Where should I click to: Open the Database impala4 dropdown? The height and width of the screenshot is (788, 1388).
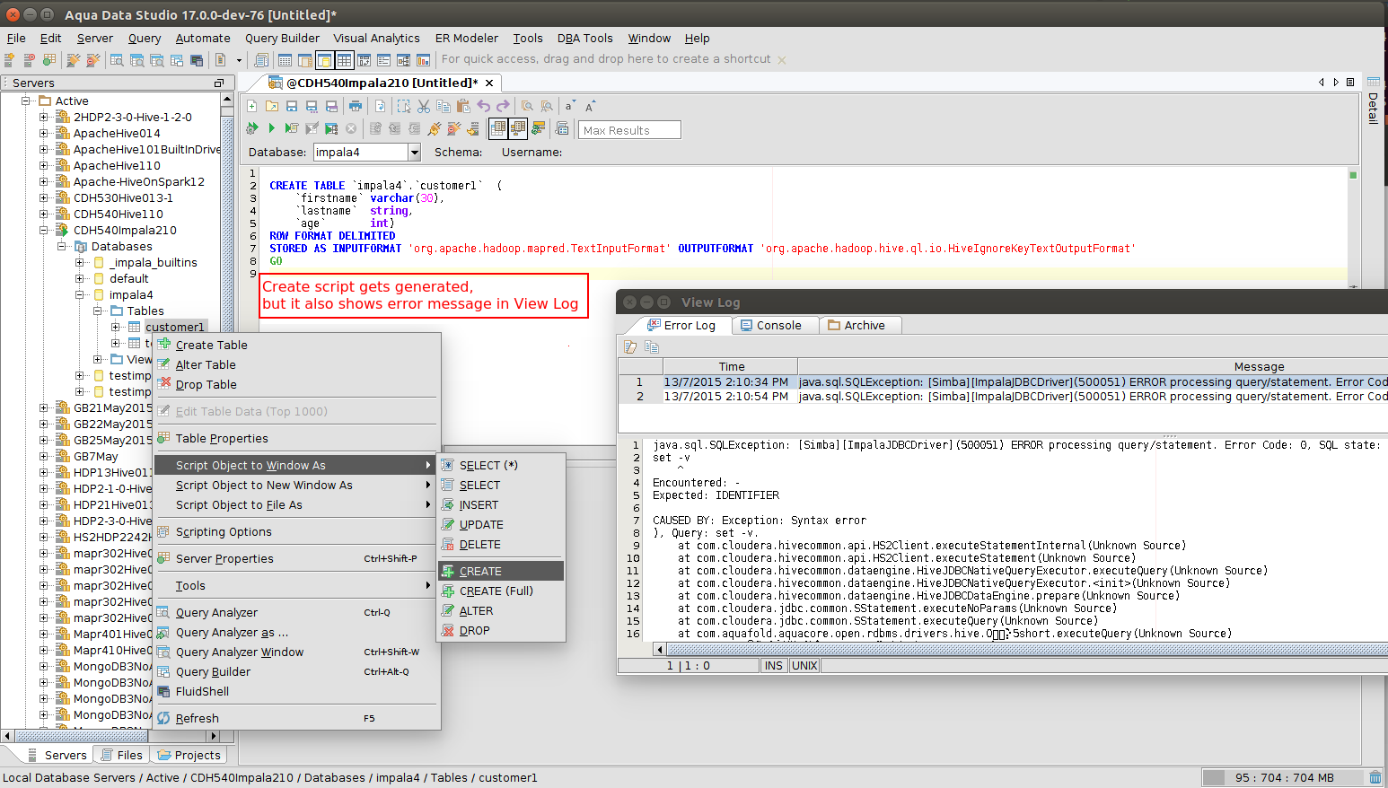point(415,153)
